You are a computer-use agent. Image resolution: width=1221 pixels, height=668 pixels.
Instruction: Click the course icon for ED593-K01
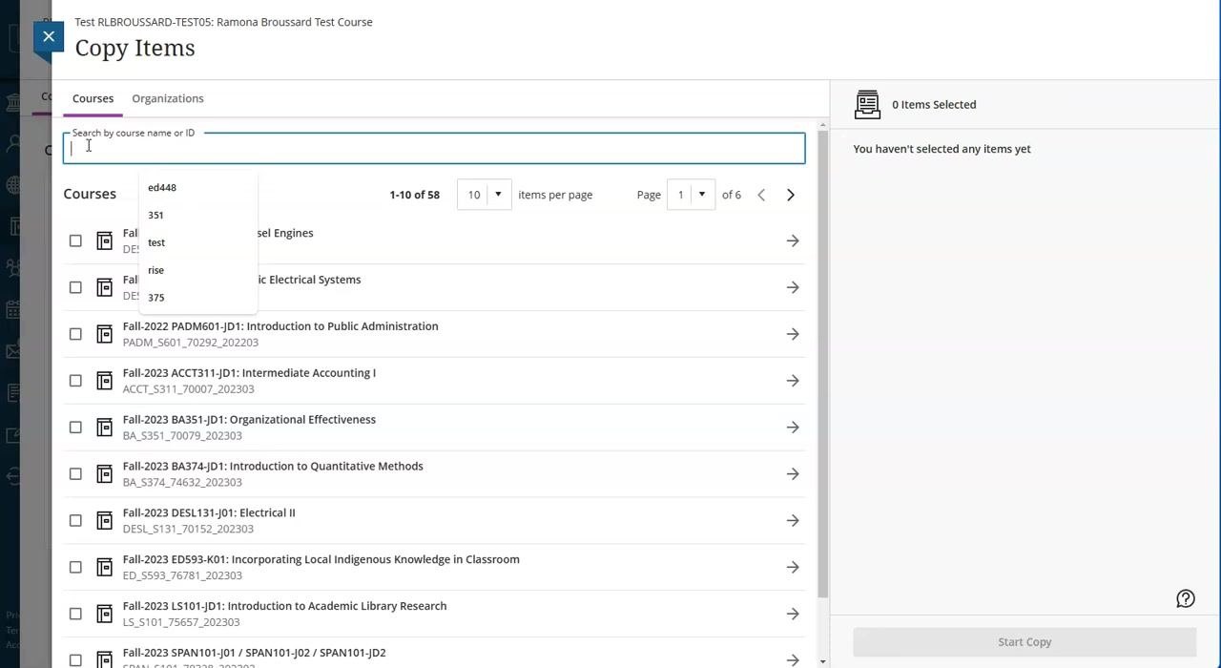(105, 567)
